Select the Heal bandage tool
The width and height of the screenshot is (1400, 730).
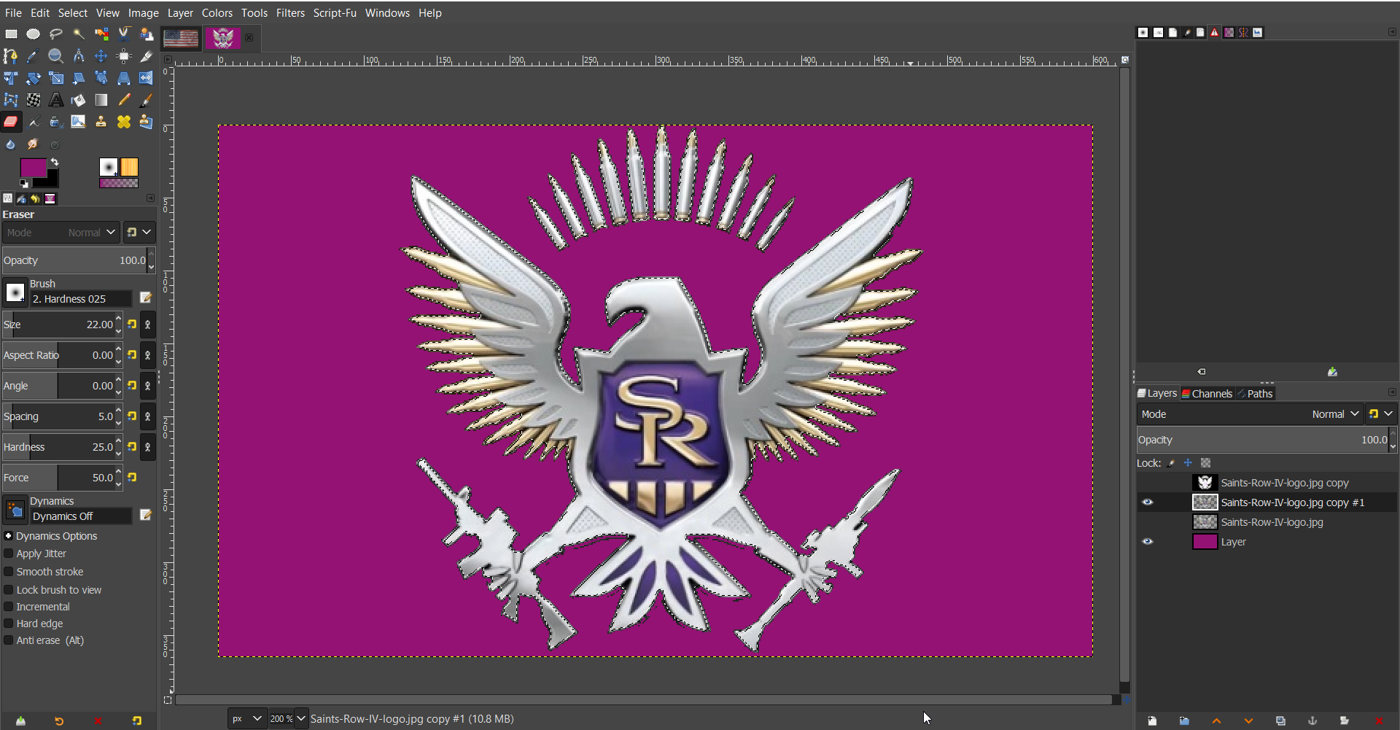tap(124, 122)
